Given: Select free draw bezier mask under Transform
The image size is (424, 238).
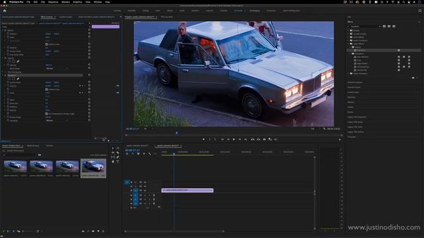Looking at the screenshot, I should coord(18,79).
